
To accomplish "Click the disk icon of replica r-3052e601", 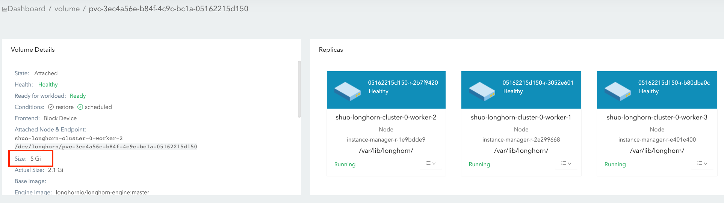I will [482, 91].
